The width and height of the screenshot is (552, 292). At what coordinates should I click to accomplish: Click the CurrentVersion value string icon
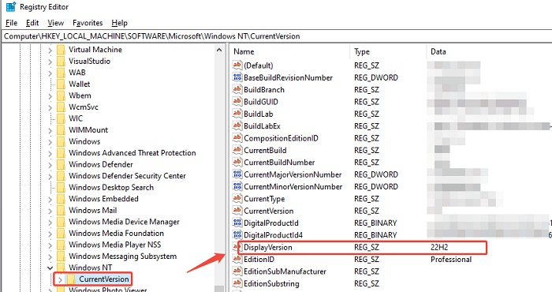pos(237,211)
